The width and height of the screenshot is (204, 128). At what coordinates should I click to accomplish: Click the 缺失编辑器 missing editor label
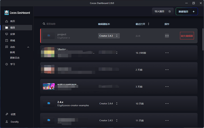point(187,36)
